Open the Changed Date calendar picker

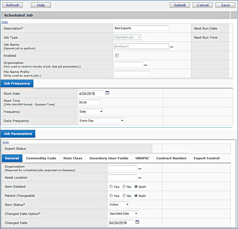tap(137, 223)
